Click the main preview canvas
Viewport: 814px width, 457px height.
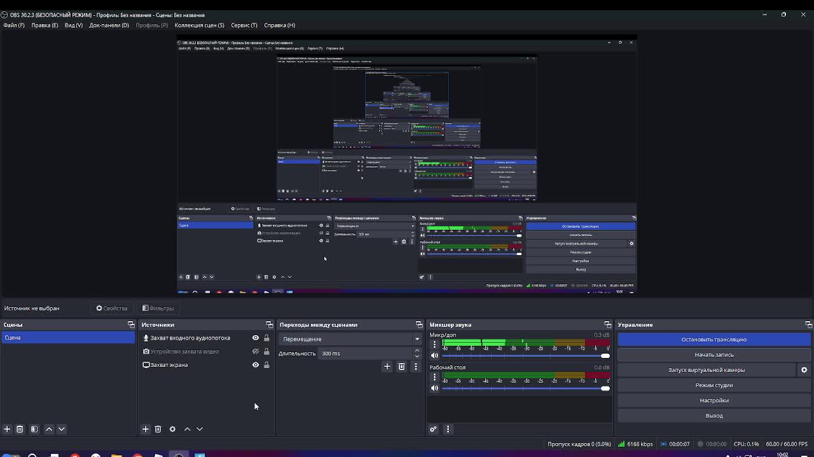click(x=407, y=165)
